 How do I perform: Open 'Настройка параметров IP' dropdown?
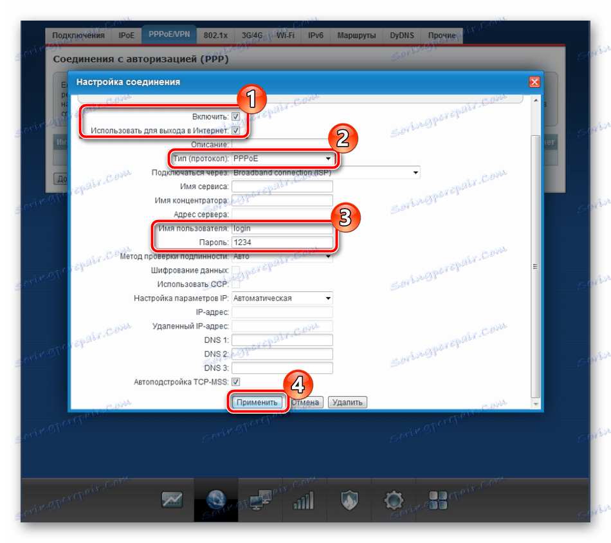pos(282,299)
